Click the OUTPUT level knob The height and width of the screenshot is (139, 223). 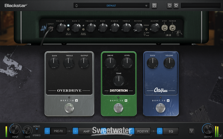tap(208, 129)
